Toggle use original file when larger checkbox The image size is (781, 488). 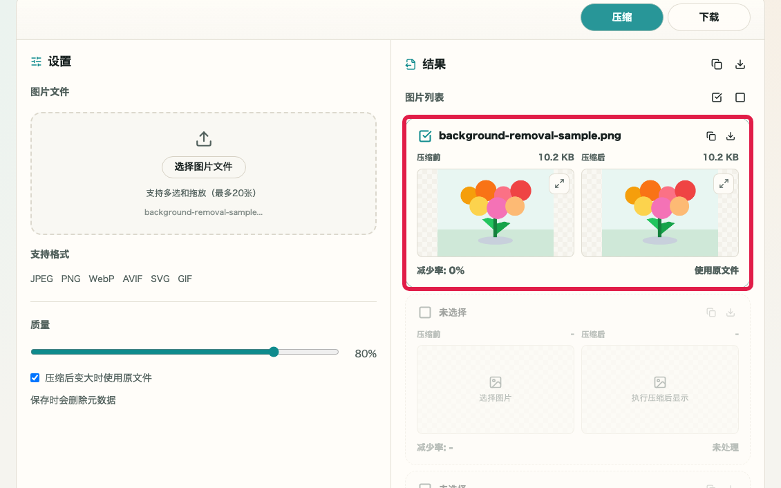[x=35, y=377]
